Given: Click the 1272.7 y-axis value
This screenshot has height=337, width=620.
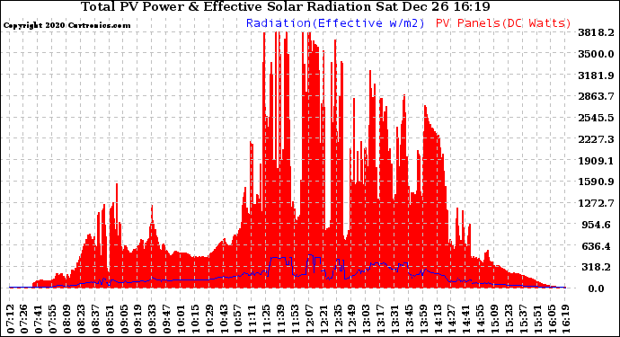Looking at the screenshot, I should point(596,203).
